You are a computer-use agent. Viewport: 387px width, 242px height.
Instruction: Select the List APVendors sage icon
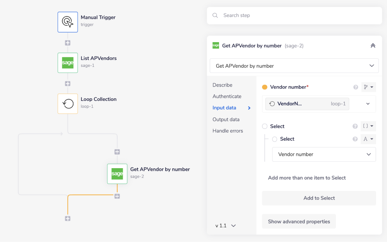68,63
